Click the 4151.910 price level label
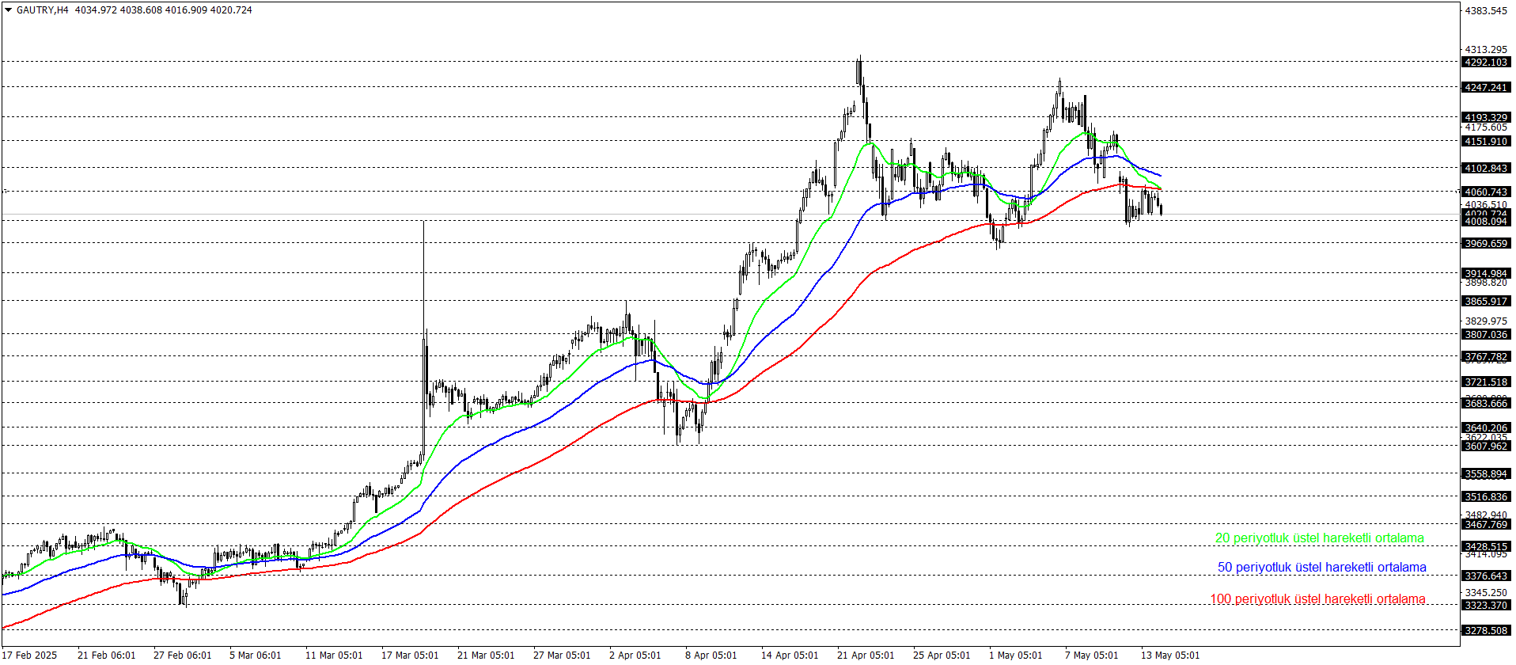Viewport: 1516px width, 665px height. [1486, 142]
